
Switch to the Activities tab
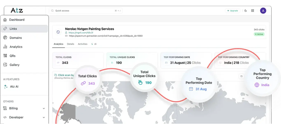click(83, 44)
